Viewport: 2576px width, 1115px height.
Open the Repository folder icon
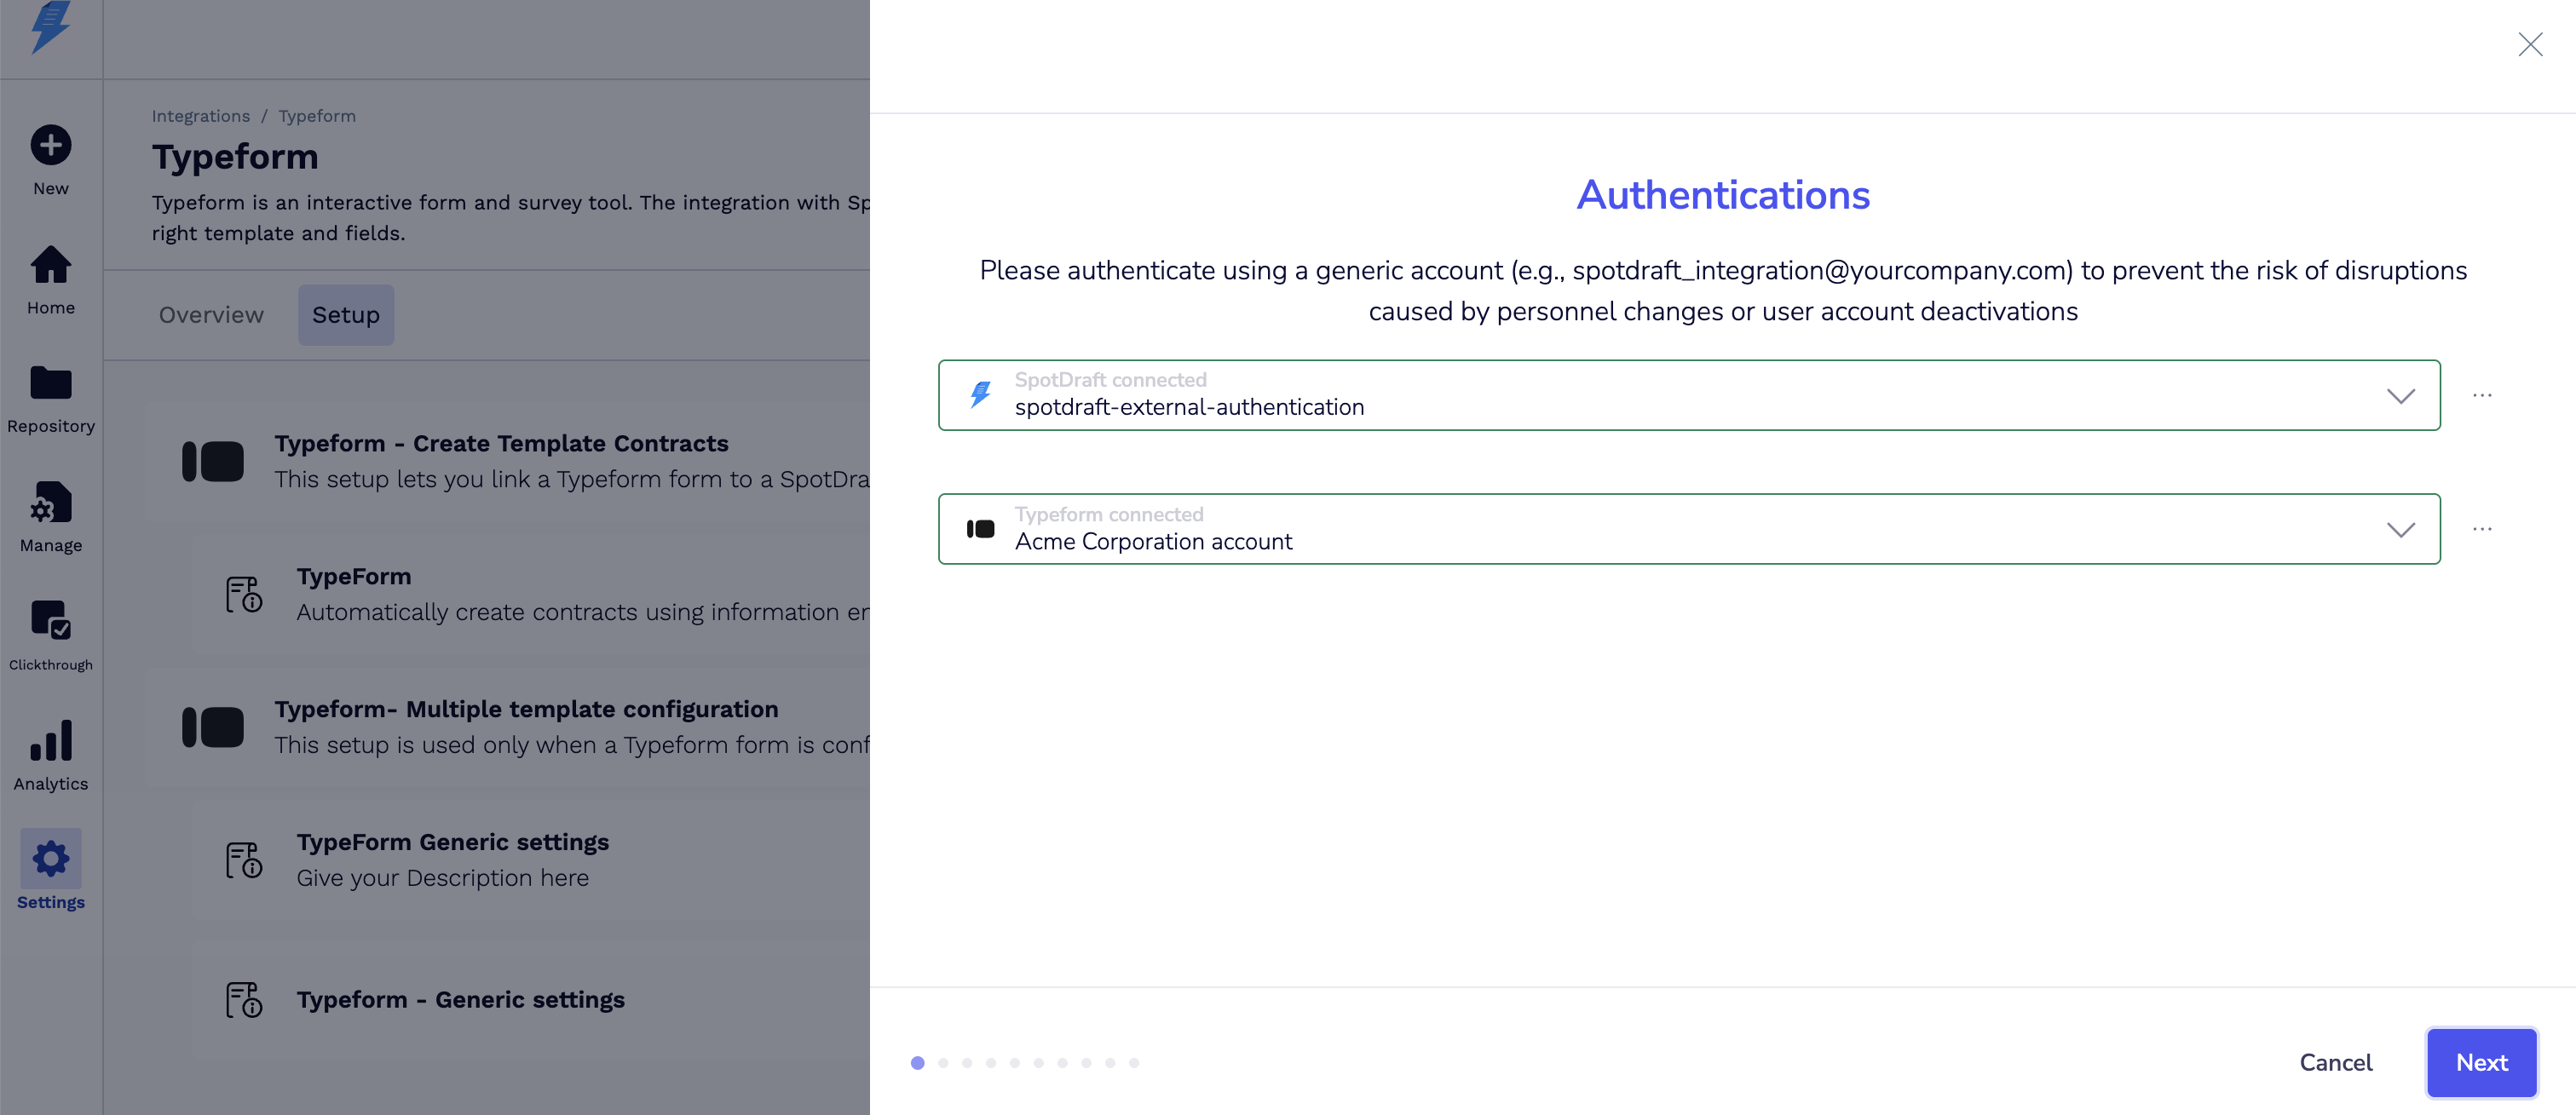pos(50,383)
